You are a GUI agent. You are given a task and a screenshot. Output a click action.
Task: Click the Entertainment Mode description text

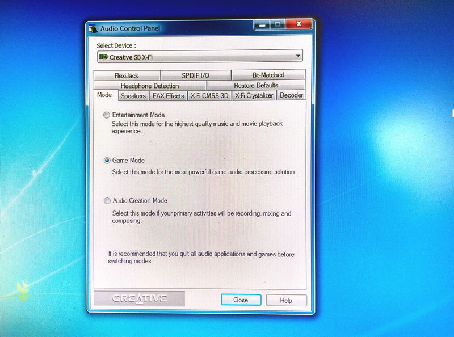click(197, 128)
